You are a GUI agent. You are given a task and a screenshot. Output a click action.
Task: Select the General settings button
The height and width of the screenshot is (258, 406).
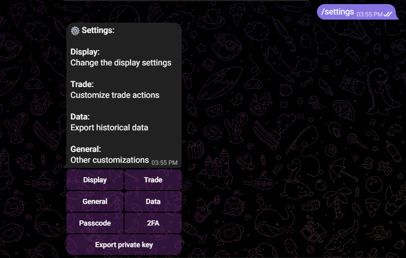tap(95, 202)
